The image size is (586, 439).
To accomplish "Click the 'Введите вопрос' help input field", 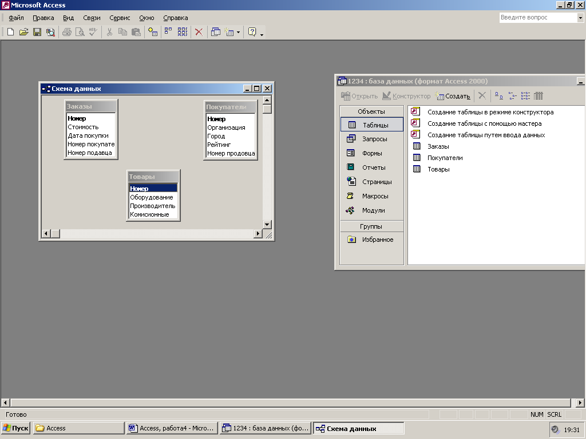I will [538, 18].
